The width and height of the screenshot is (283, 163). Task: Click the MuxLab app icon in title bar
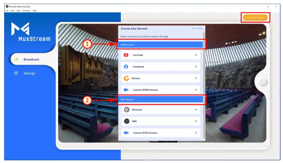(x=7, y=6)
